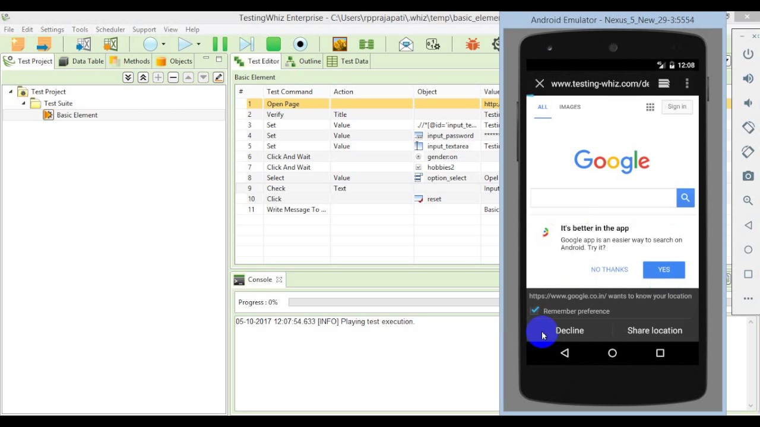Switch to the Methods tab
Image resolution: width=760 pixels, height=427 pixels.
pyautogui.click(x=130, y=61)
